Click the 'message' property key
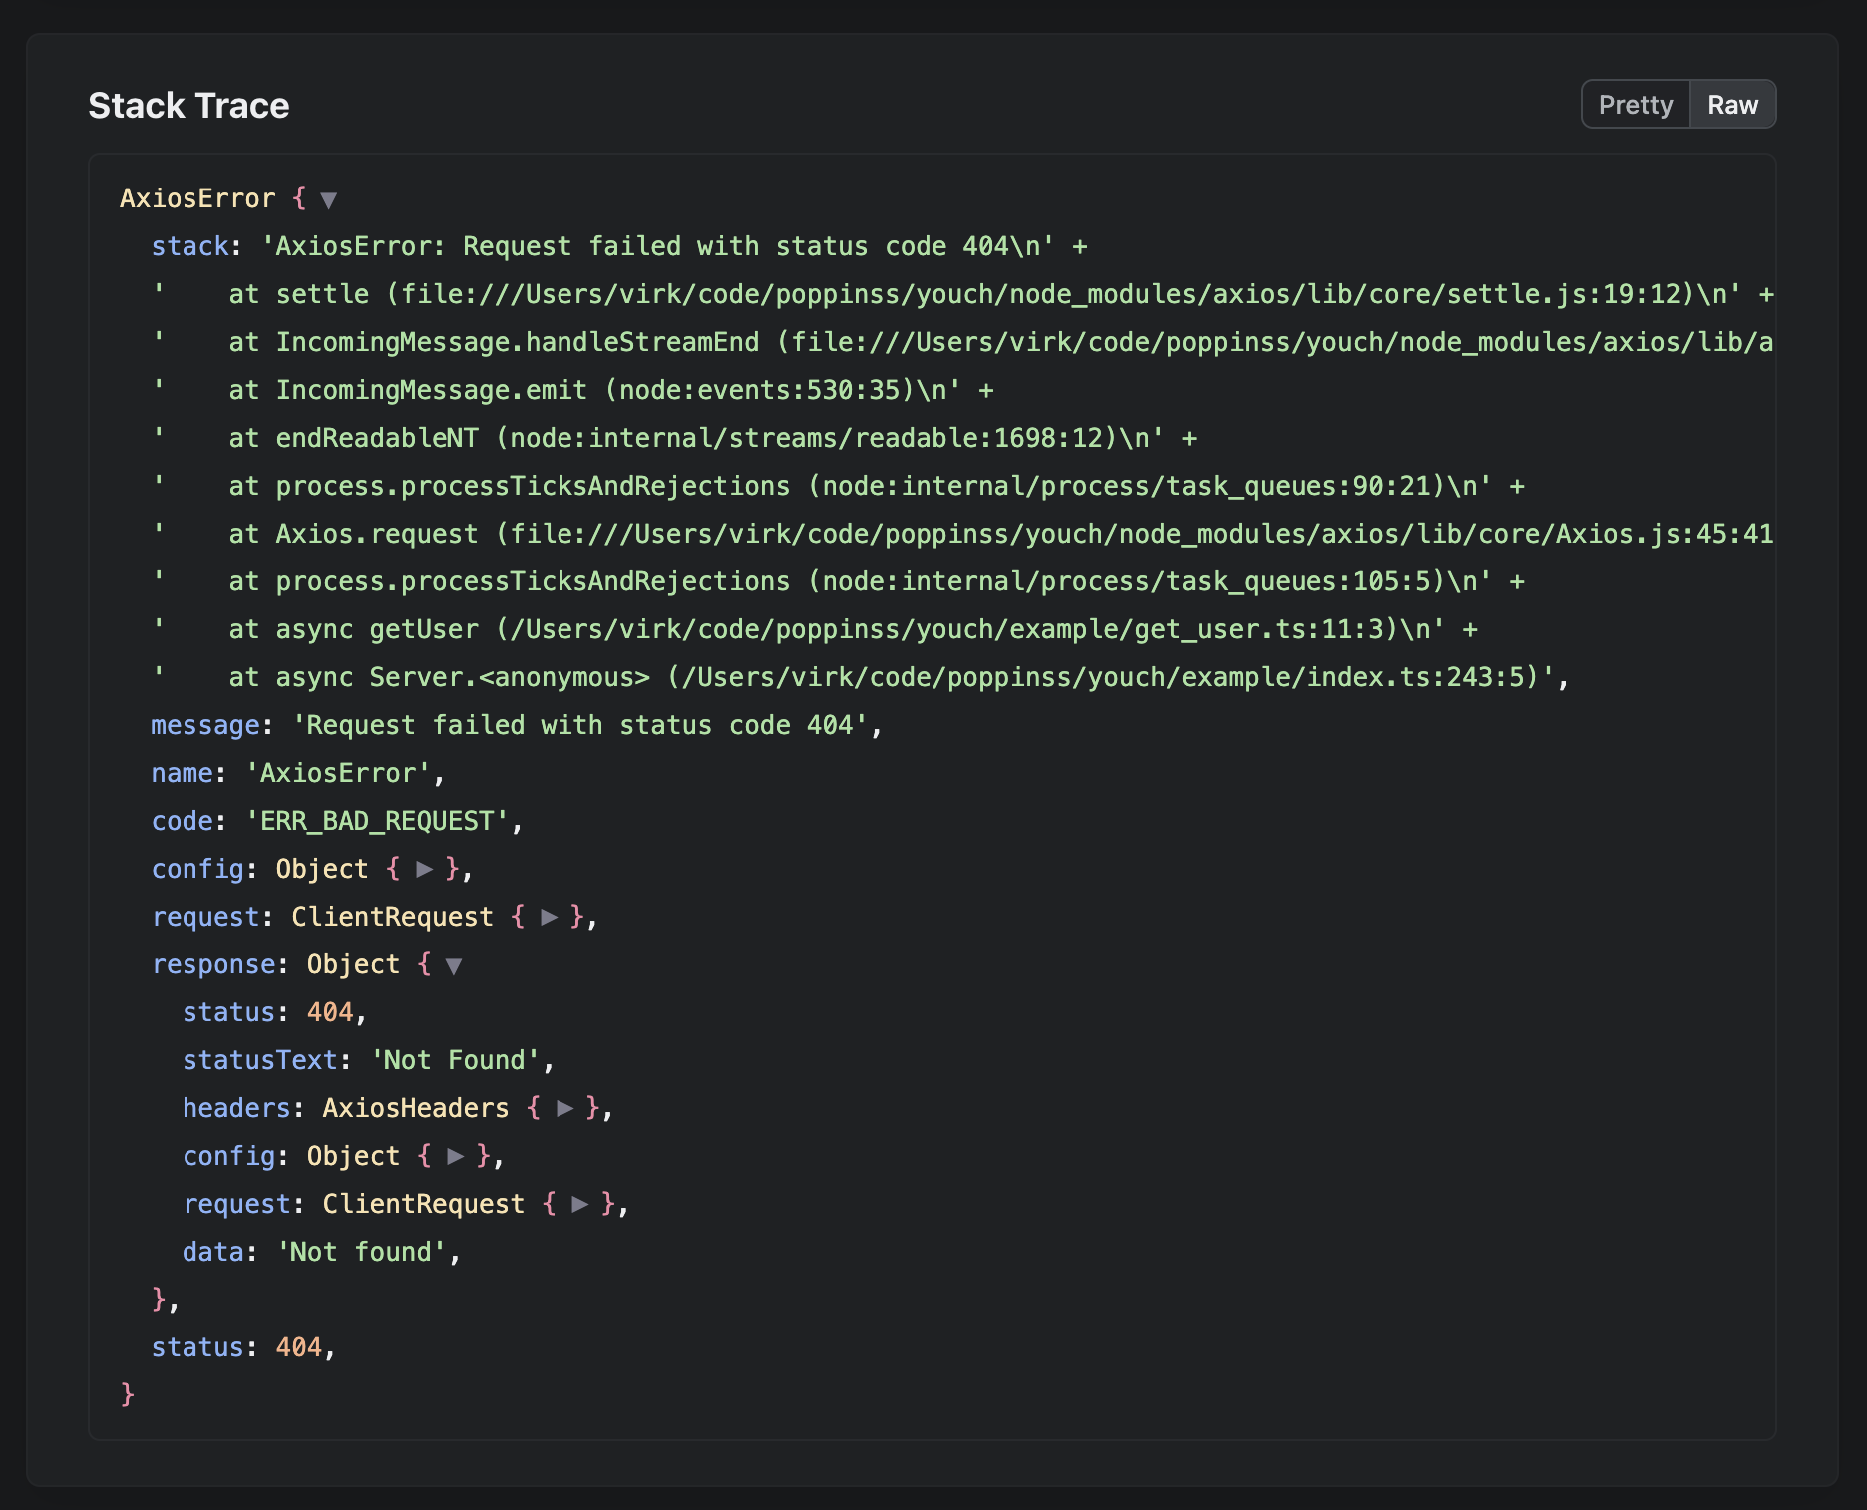The width and height of the screenshot is (1867, 1510). click(205, 725)
